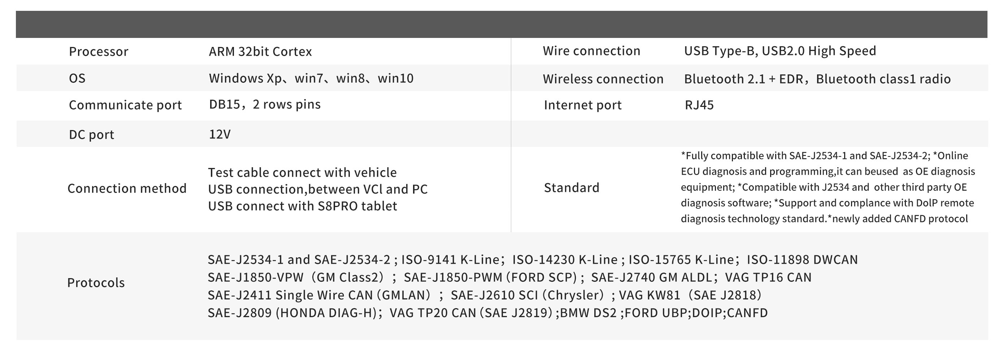1003x350 pixels.
Task: Select the DB15, 2 rows pins value
Action: coord(264,104)
